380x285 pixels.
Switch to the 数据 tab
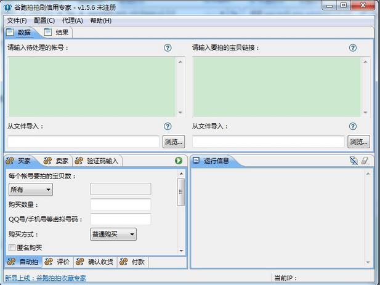[20, 32]
